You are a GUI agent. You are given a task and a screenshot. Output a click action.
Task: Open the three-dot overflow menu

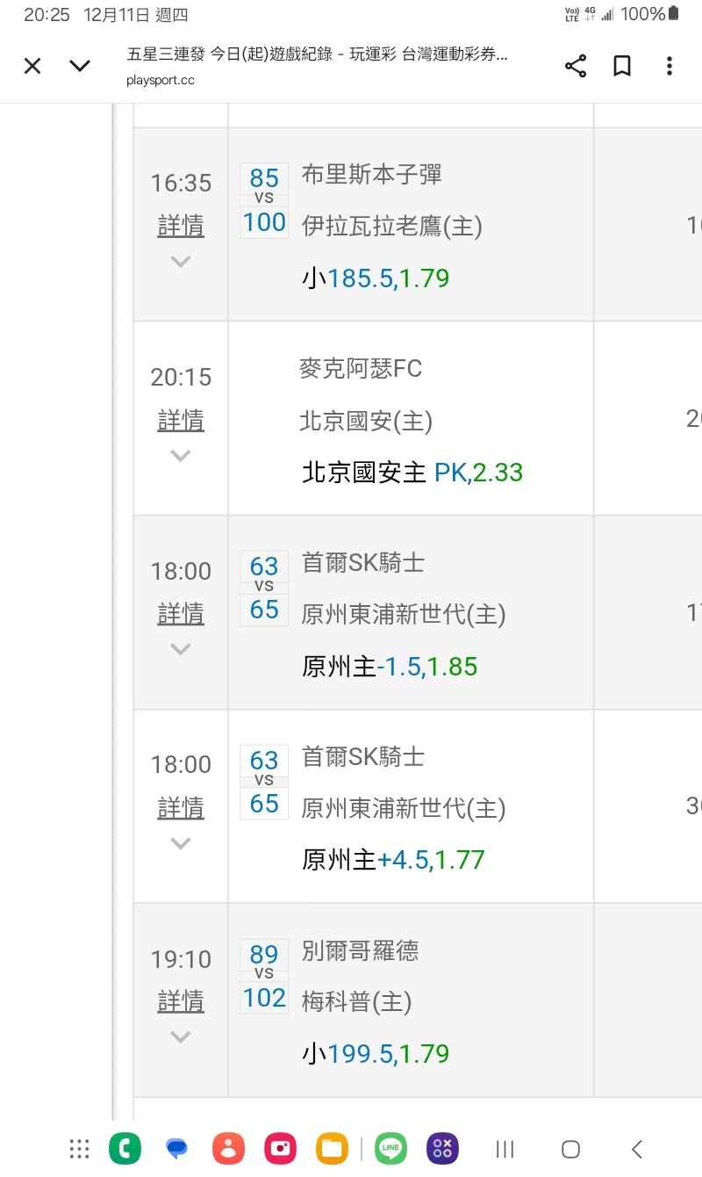click(669, 66)
